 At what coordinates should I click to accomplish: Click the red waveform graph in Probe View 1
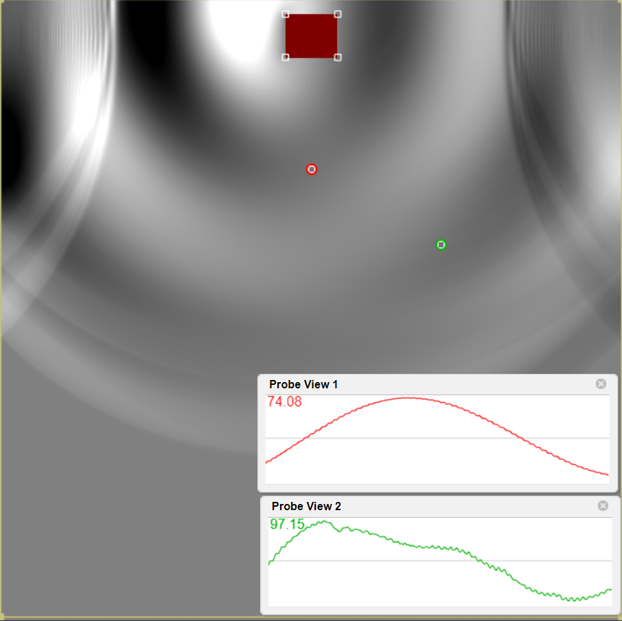pos(437,439)
